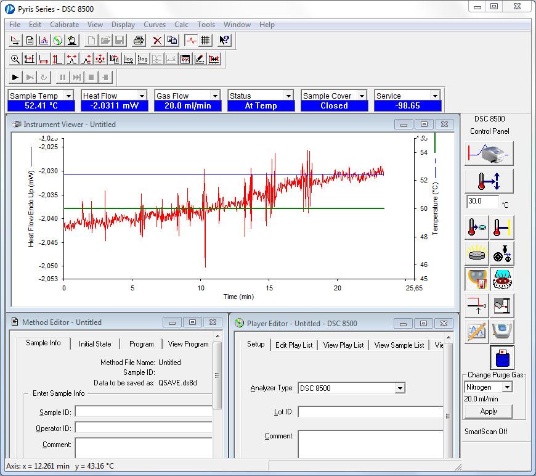
Task: Open the Sample Temp status dropdown
Action: [69, 96]
